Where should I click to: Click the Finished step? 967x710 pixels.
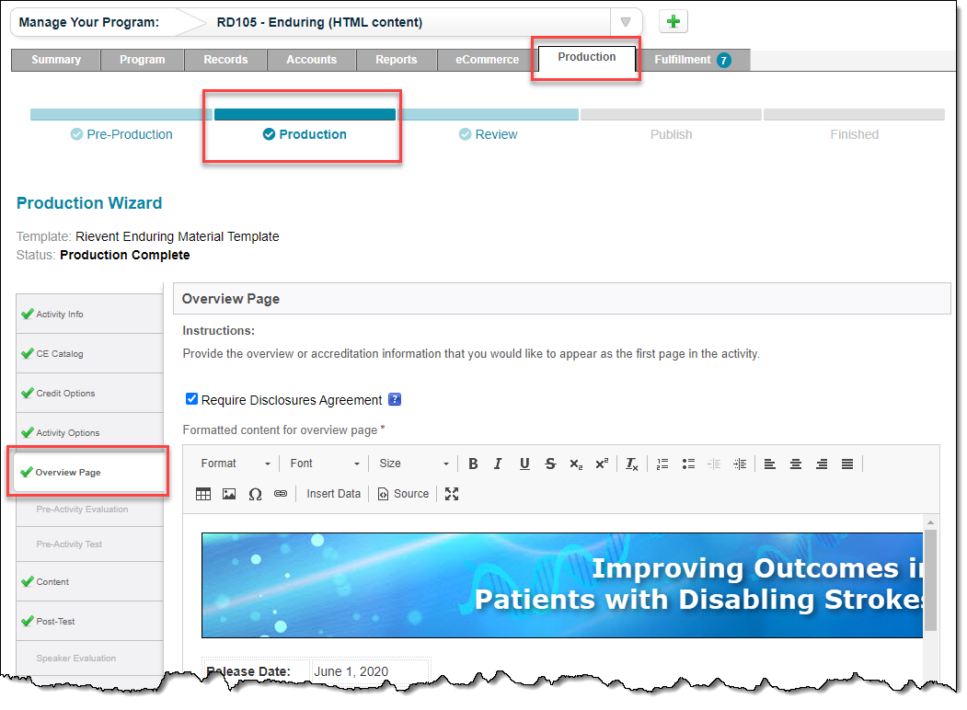click(854, 134)
